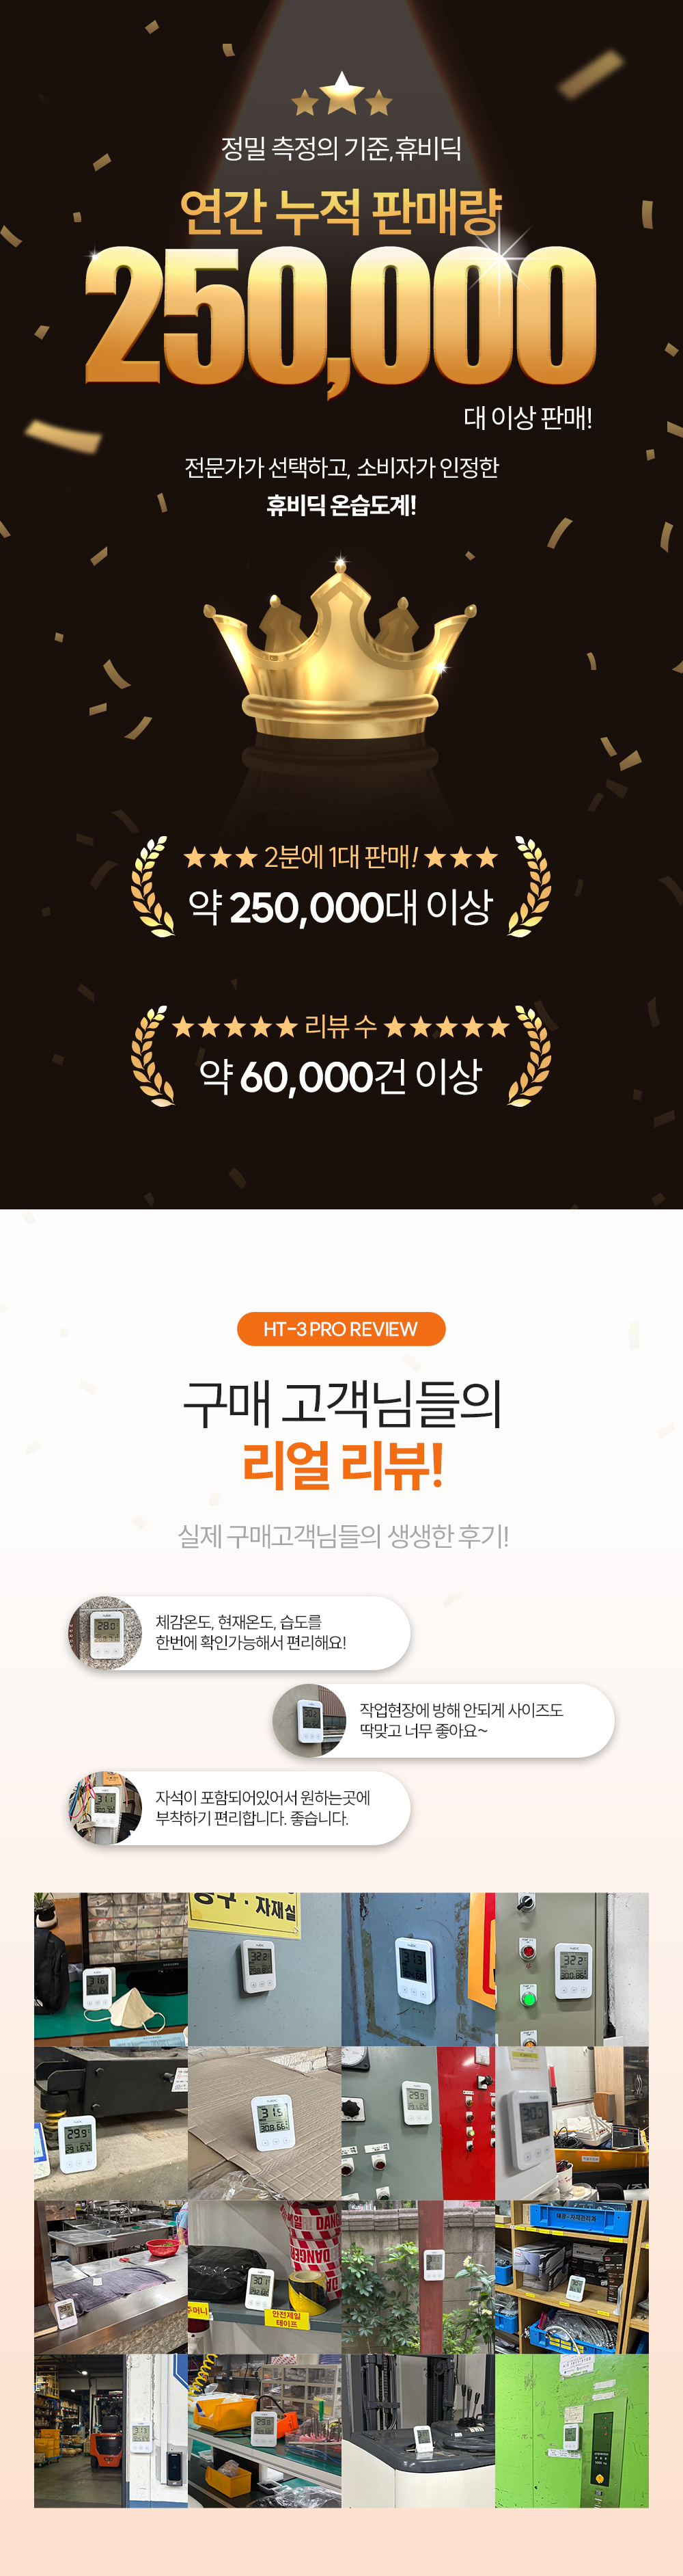Open photo with orange forklift in warehouse
683x2576 pixels.
pos(111,2430)
